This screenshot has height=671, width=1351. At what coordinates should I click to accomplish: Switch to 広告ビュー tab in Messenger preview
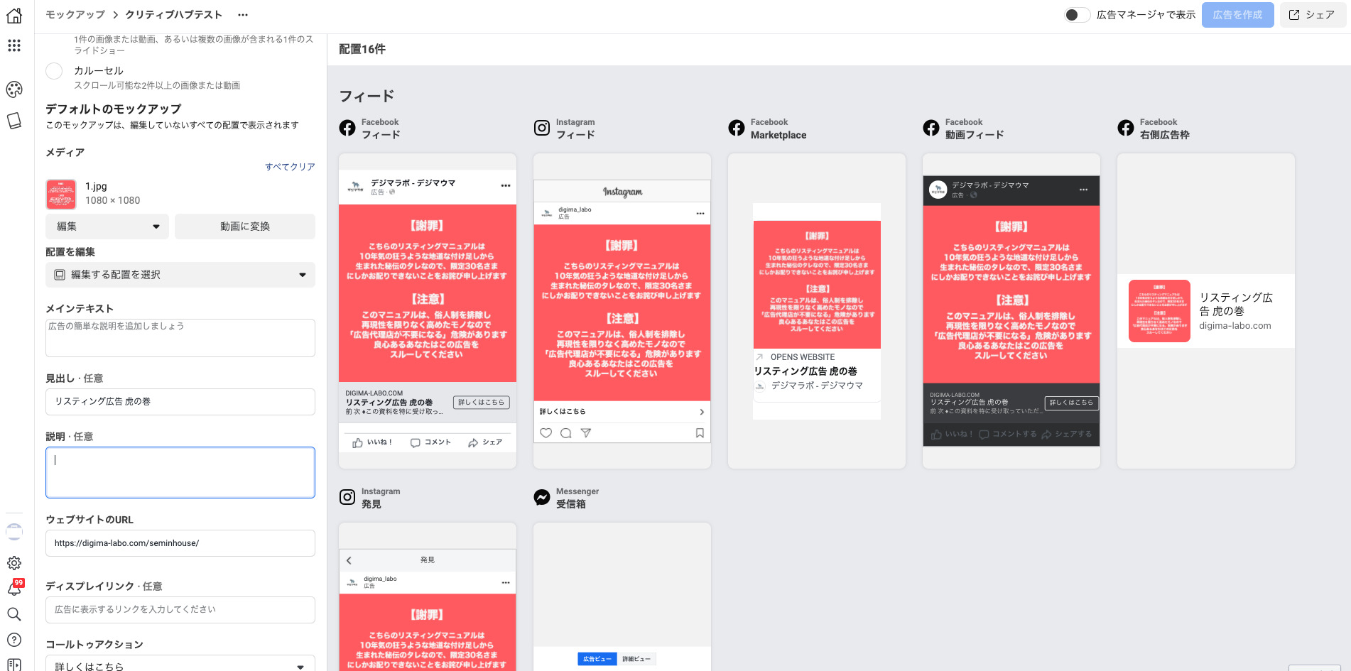click(x=597, y=659)
